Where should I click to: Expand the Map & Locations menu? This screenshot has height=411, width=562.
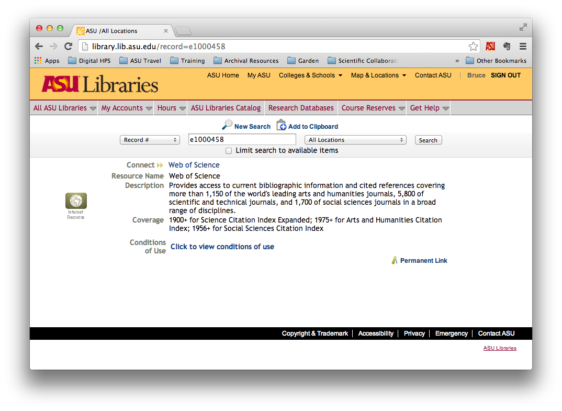[378, 75]
